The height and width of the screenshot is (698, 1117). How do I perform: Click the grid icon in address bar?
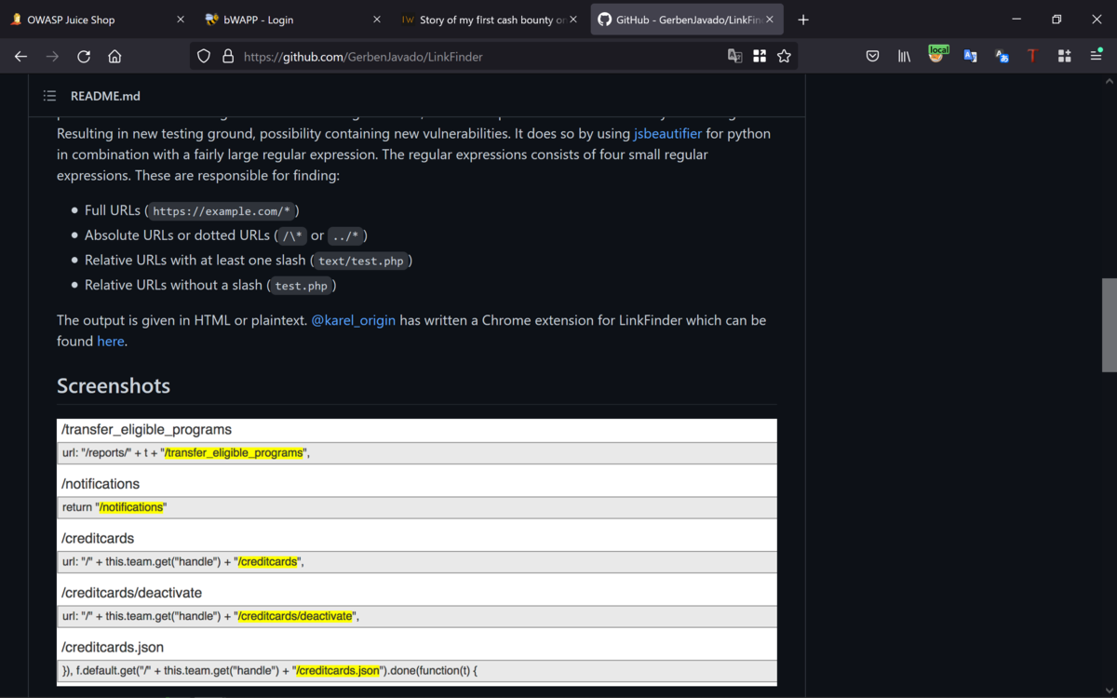(x=760, y=56)
